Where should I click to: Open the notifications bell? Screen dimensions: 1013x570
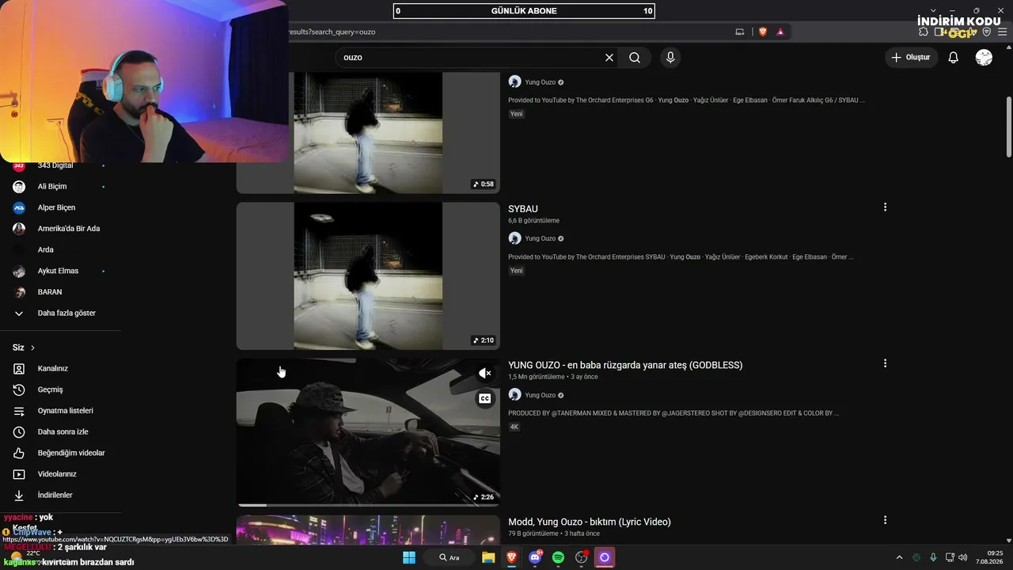pyautogui.click(x=954, y=58)
